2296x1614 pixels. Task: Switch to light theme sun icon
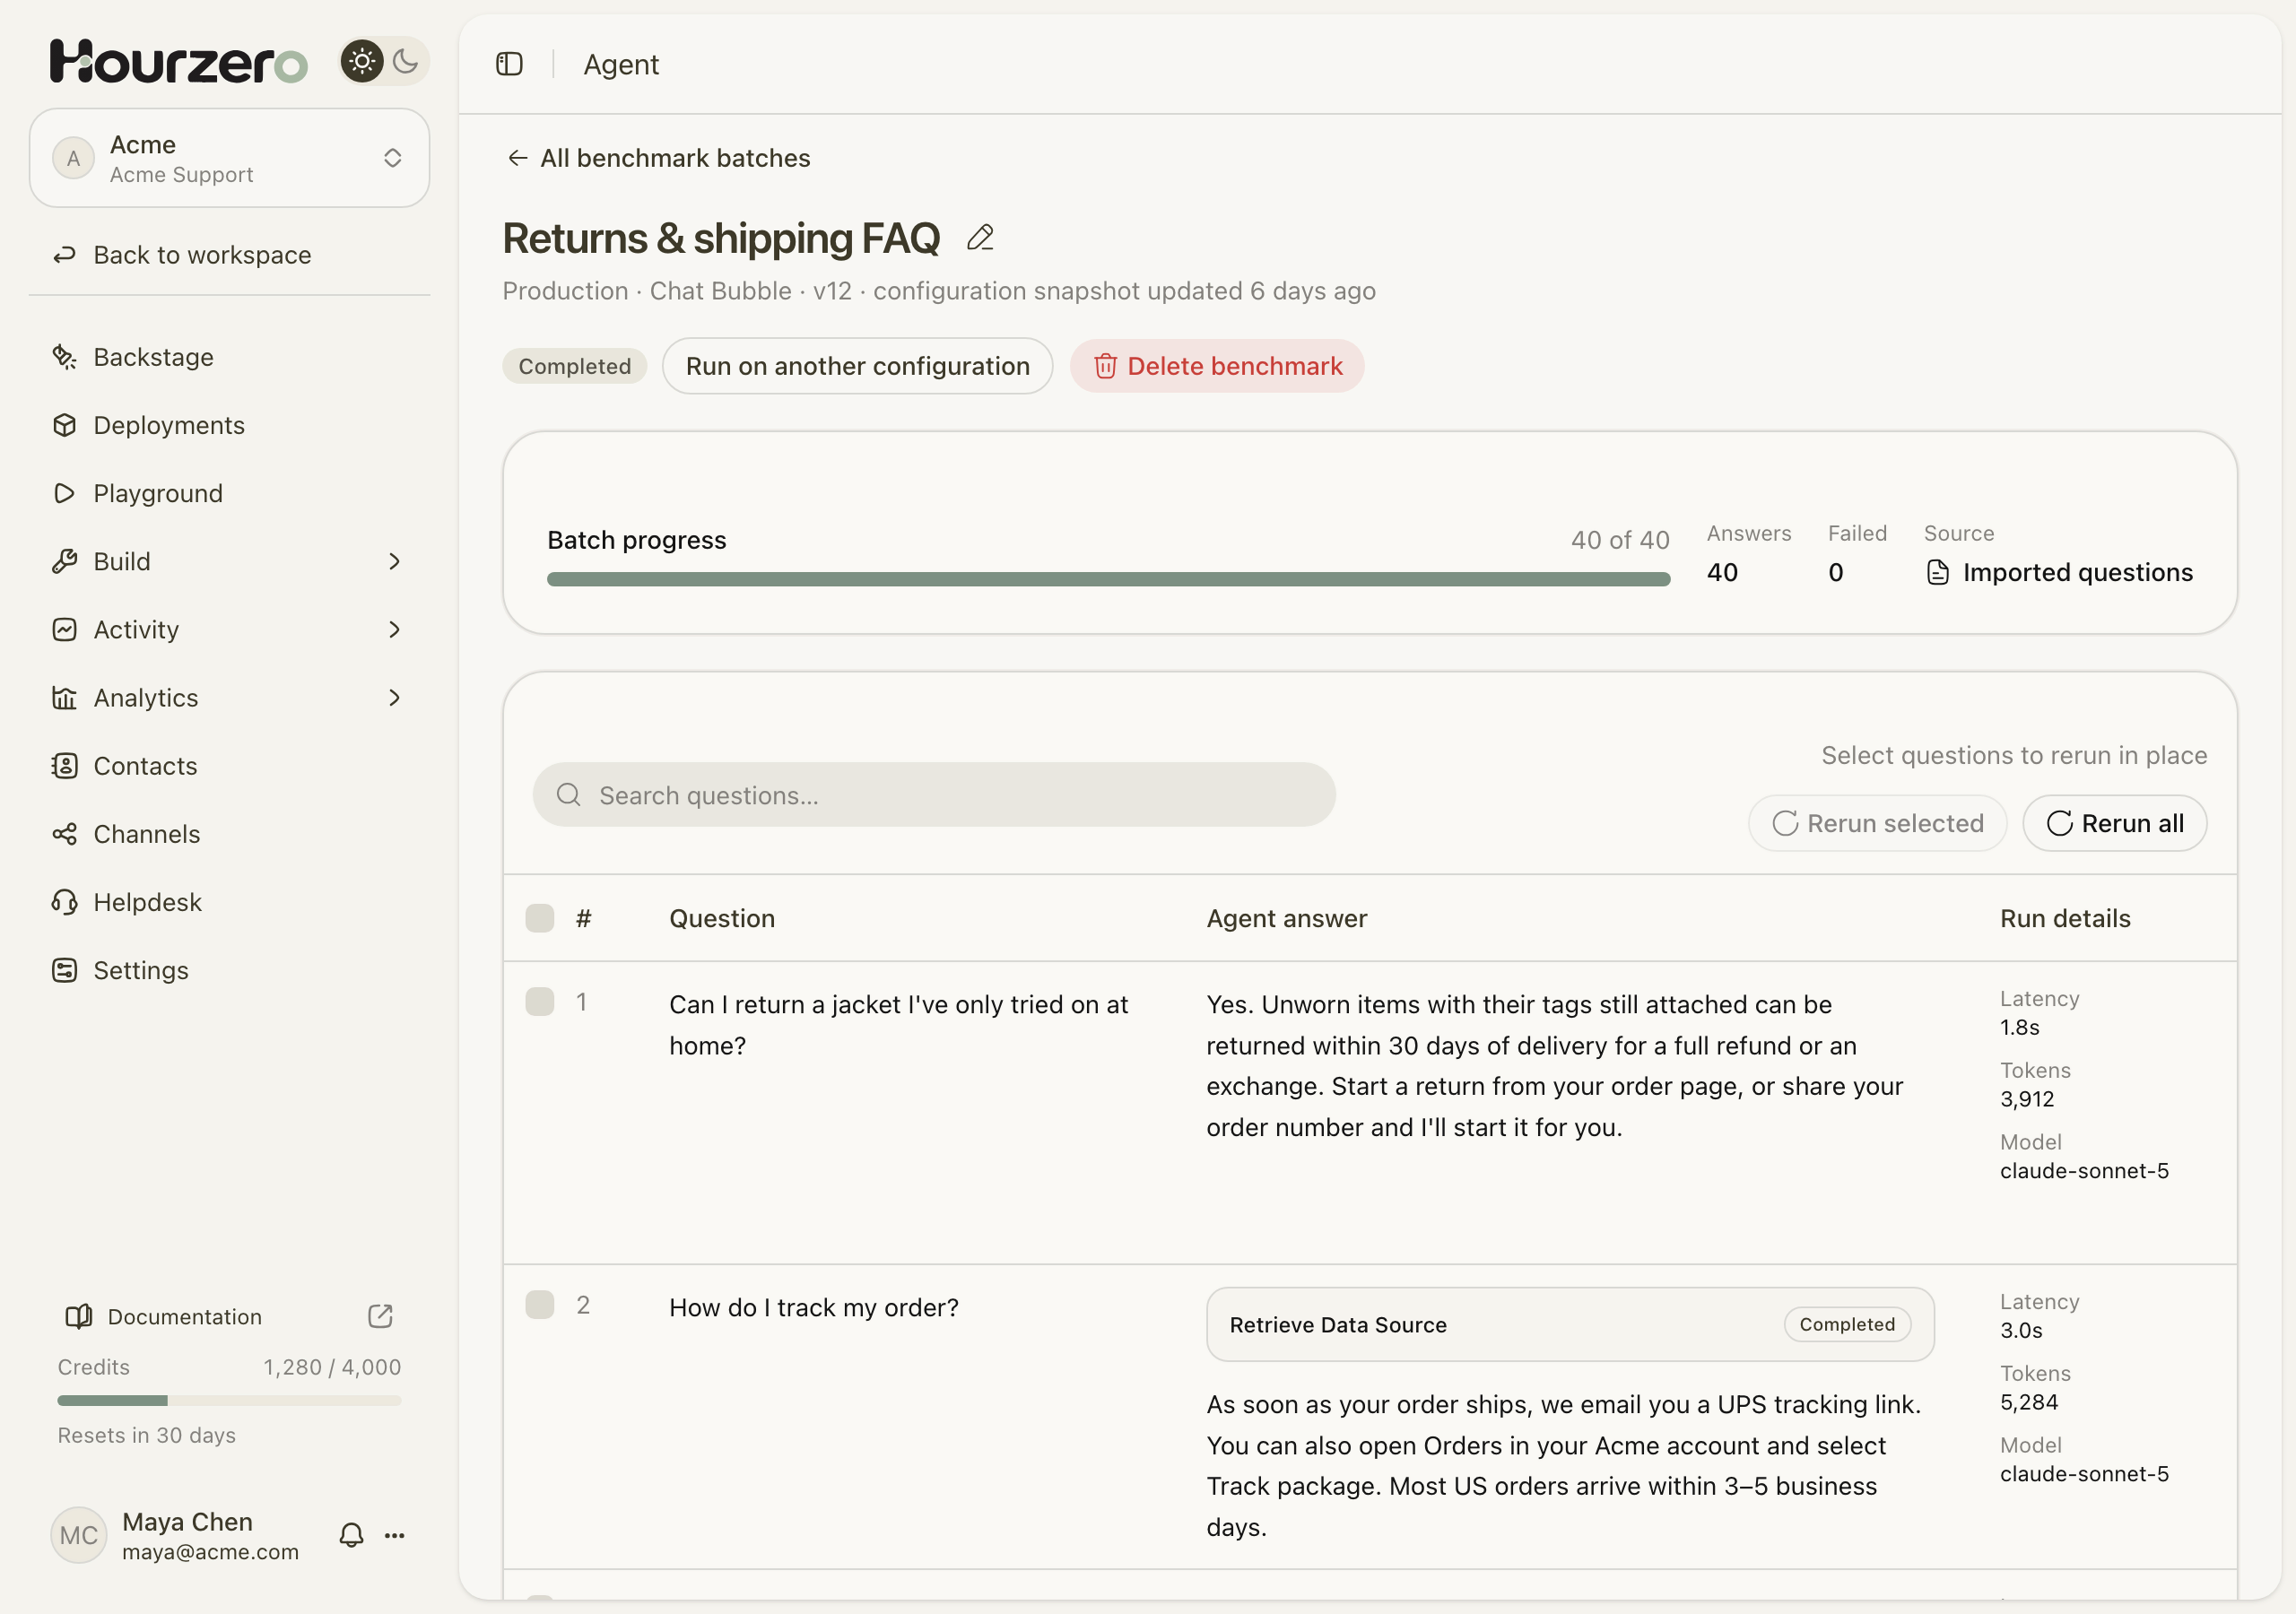click(362, 62)
